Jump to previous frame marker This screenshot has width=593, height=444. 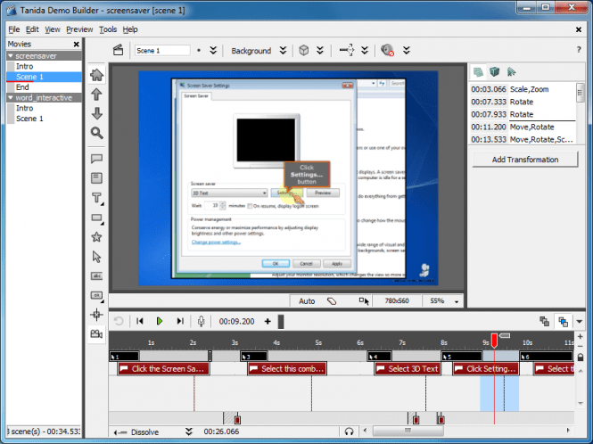point(139,321)
